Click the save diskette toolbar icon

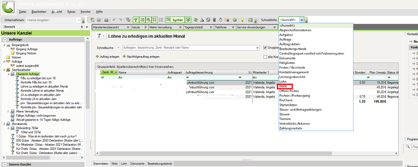[98, 20]
